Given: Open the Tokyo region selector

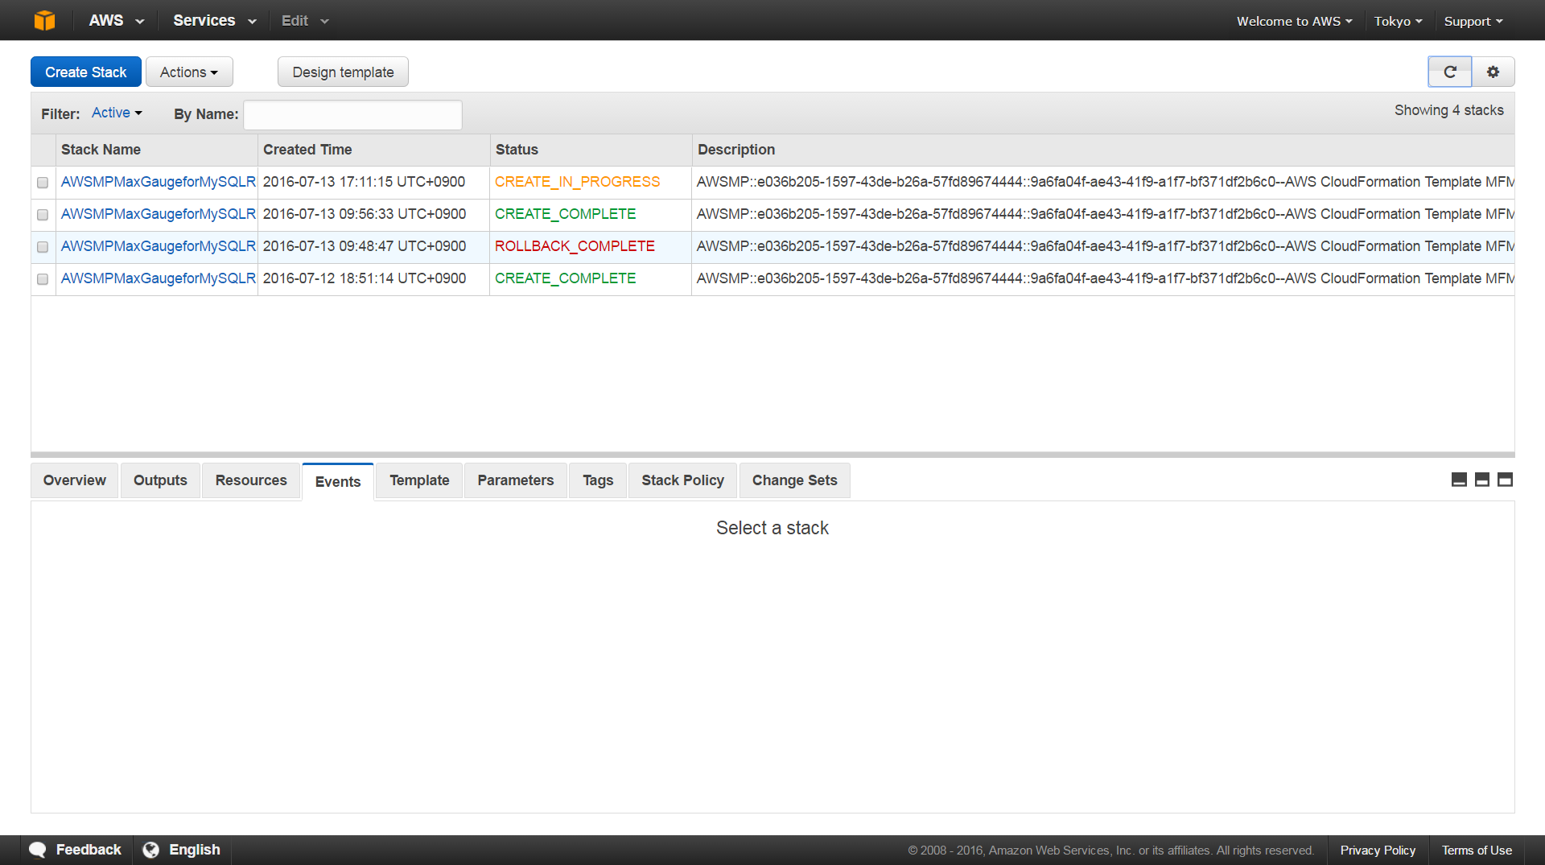Looking at the screenshot, I should click(x=1398, y=21).
